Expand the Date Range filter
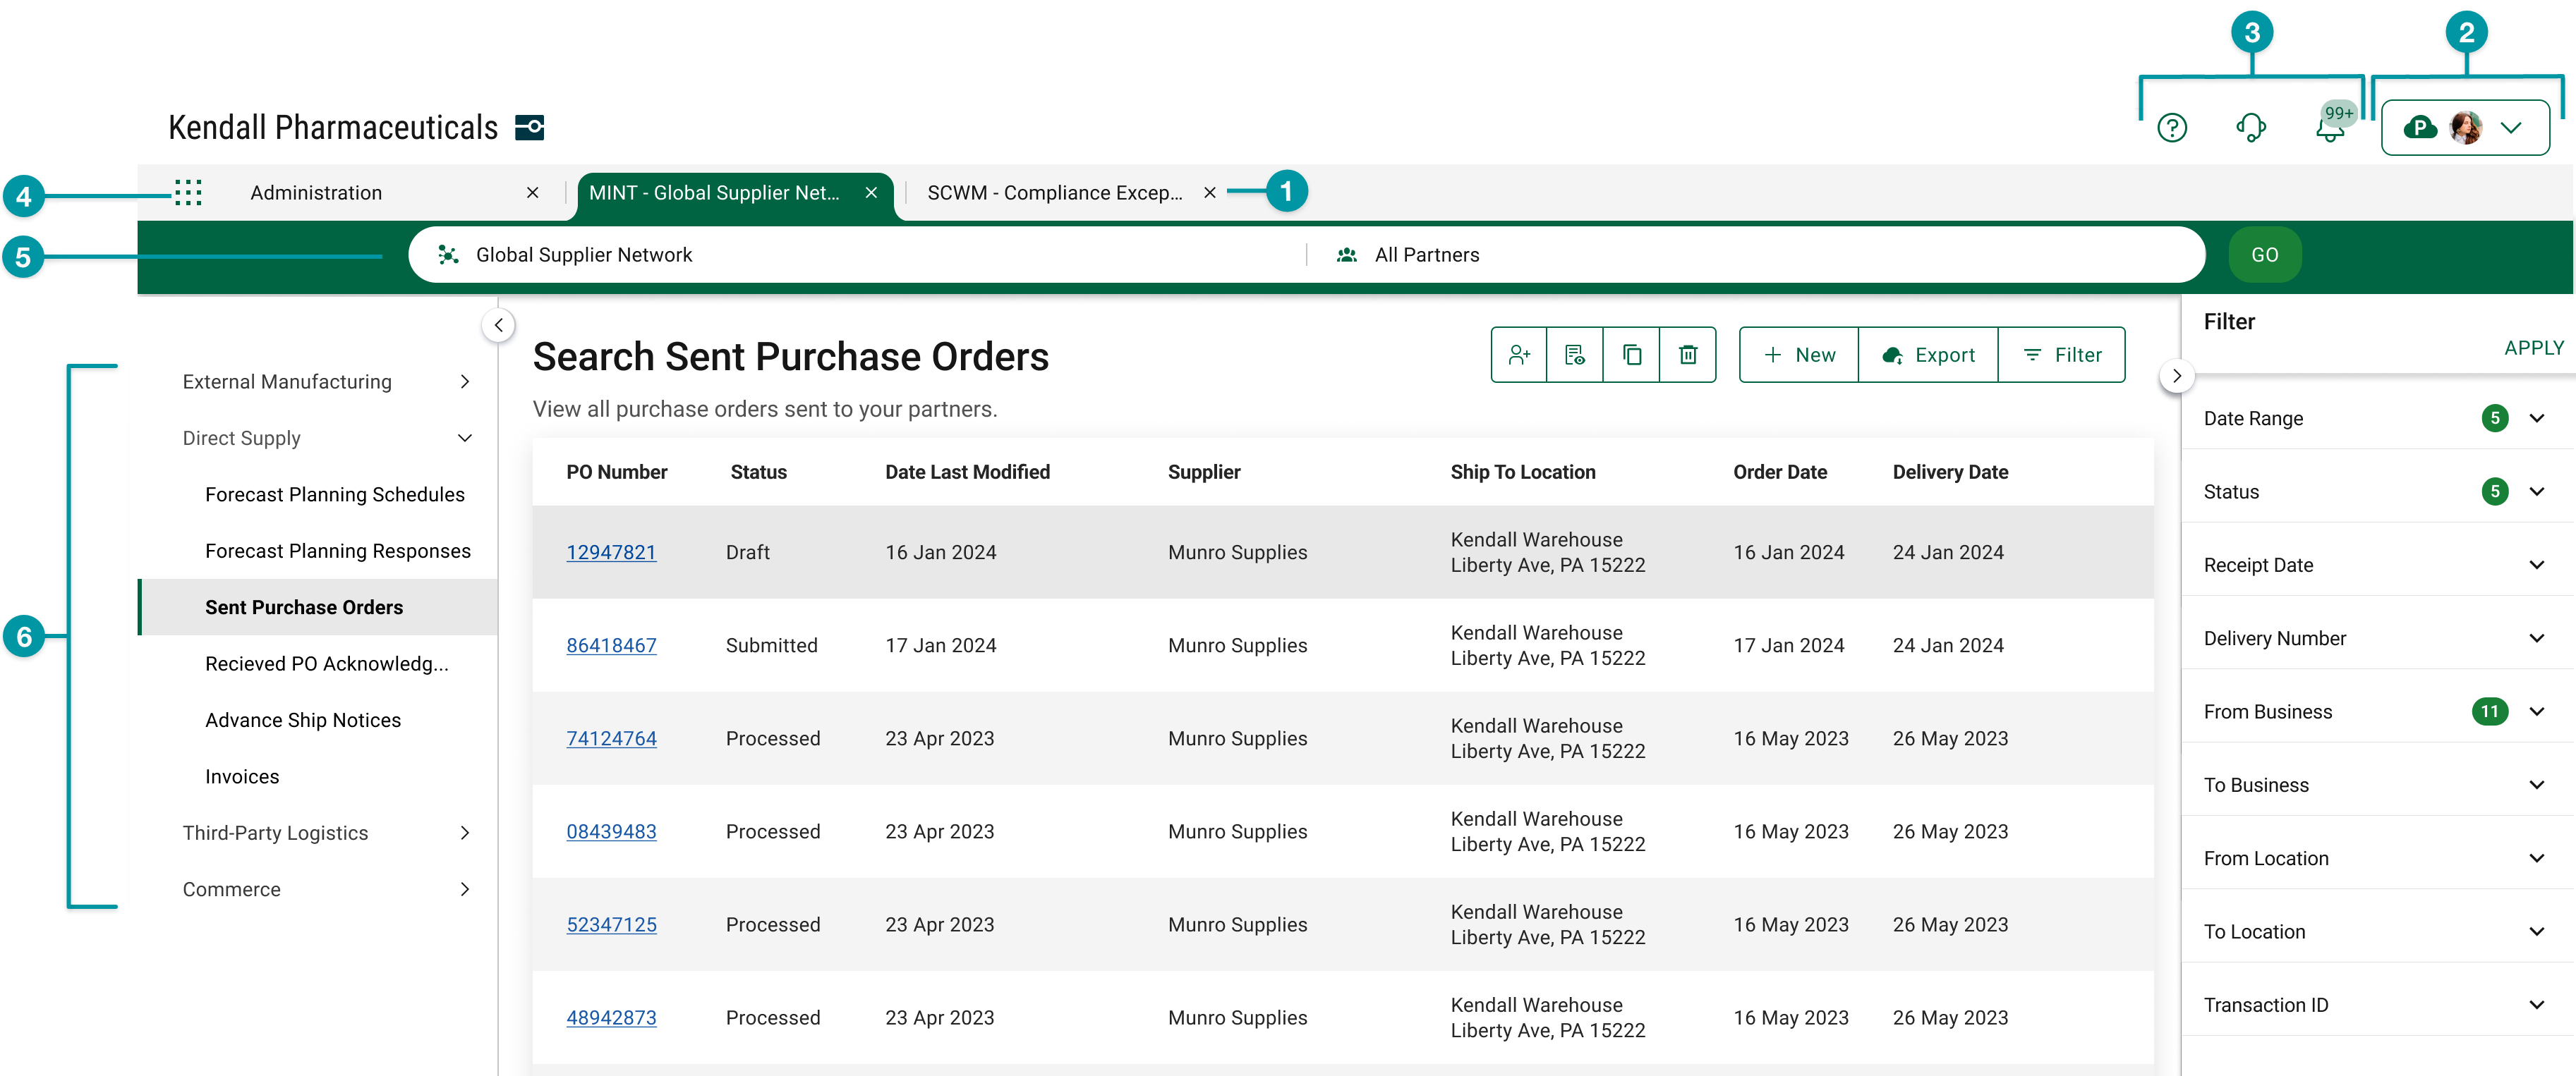 pos(2536,419)
